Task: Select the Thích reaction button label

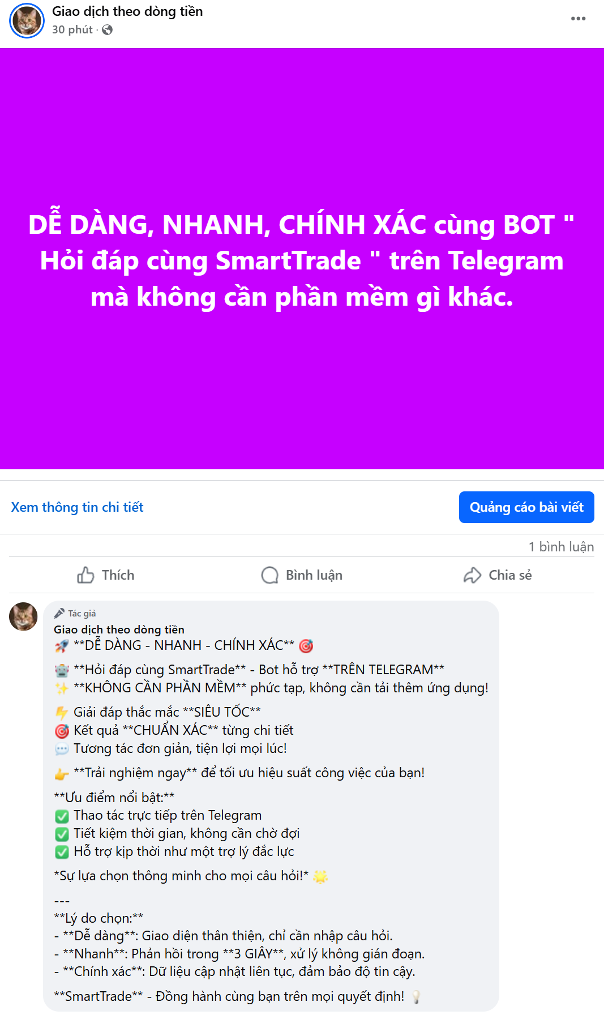Action: tap(118, 575)
